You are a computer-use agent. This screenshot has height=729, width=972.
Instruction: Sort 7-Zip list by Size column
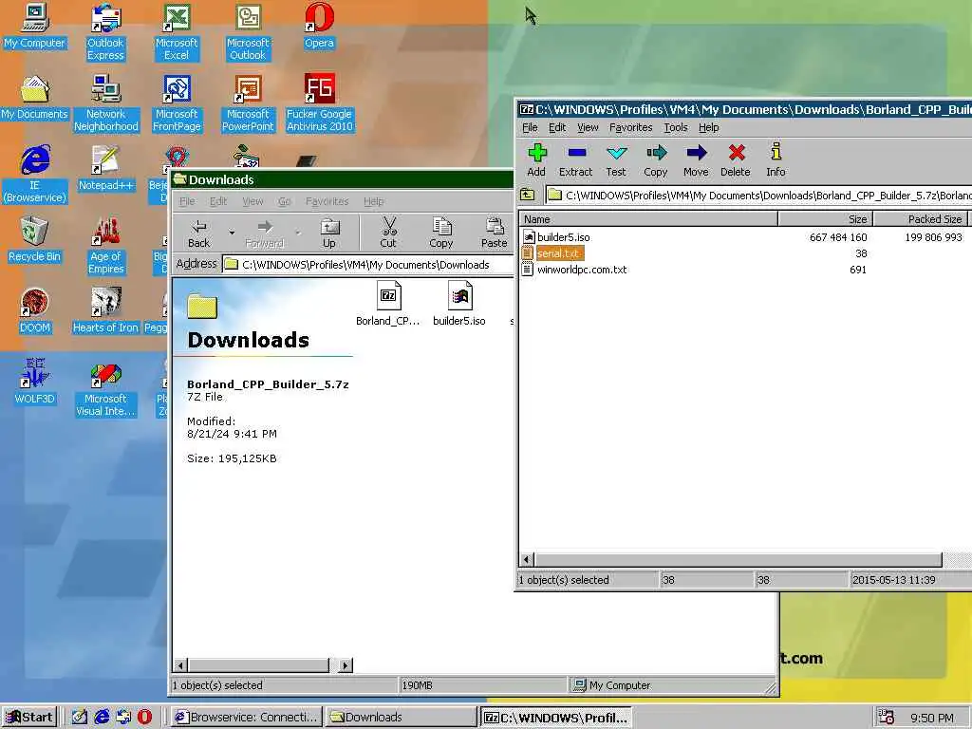(x=826, y=219)
